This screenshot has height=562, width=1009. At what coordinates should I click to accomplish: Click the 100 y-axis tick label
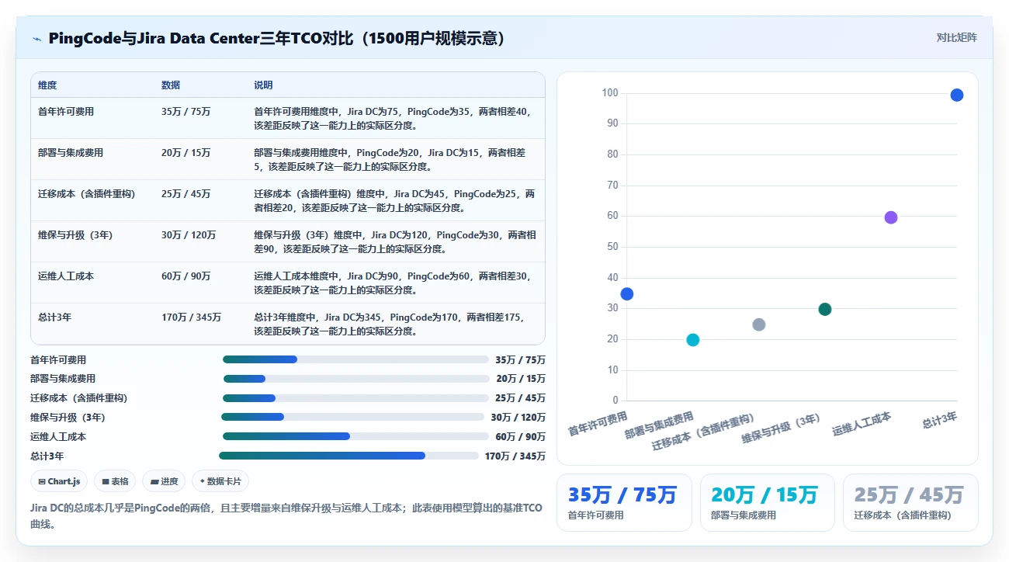pos(610,93)
